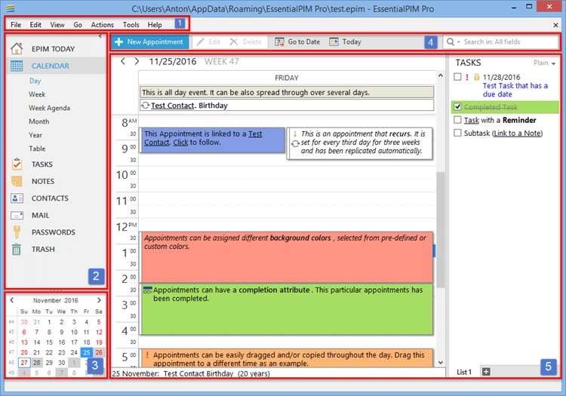This screenshot has width=566, height=396.
Task: Open Mail module via envelope icon
Action: (x=17, y=215)
